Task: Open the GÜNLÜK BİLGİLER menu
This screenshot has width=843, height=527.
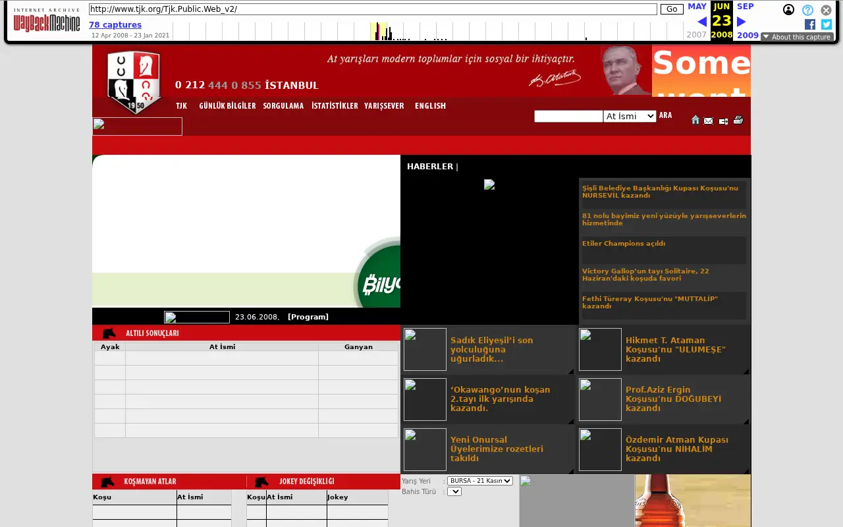Action: coord(227,106)
